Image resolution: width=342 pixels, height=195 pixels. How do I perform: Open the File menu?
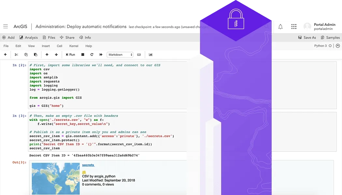click(6, 46)
